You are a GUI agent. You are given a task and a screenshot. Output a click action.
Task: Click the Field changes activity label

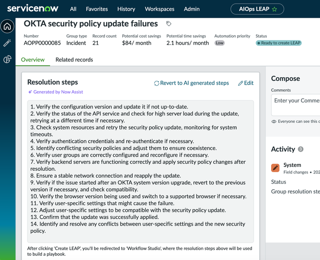(296, 172)
